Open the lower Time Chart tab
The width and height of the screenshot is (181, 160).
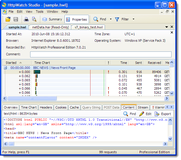tap(29, 107)
